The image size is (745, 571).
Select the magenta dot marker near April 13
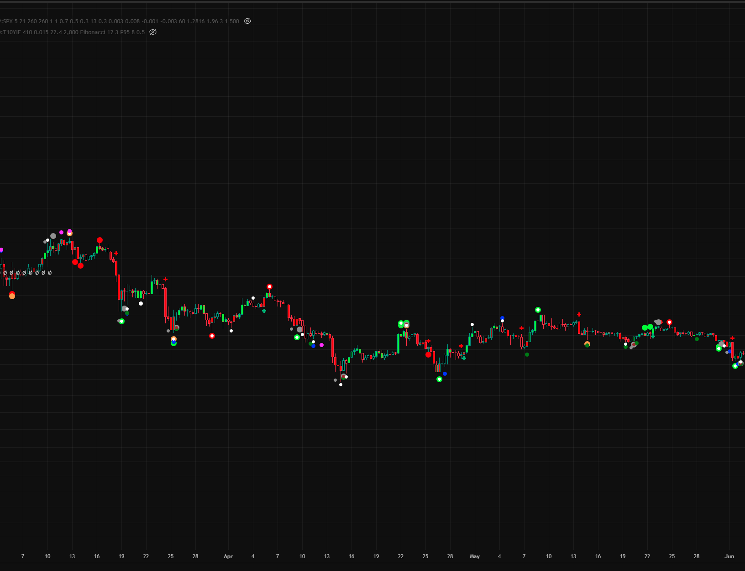321,345
